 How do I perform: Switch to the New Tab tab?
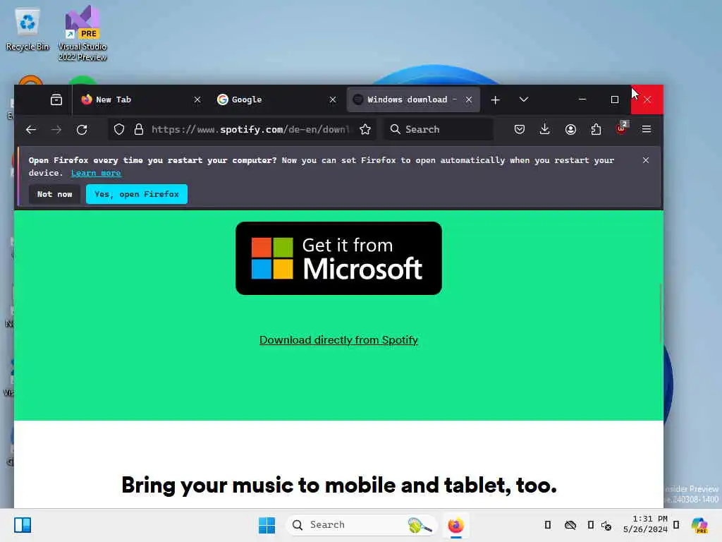[139, 100]
